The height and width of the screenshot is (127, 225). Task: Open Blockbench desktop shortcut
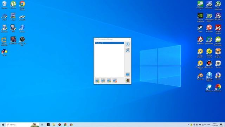tap(209, 88)
